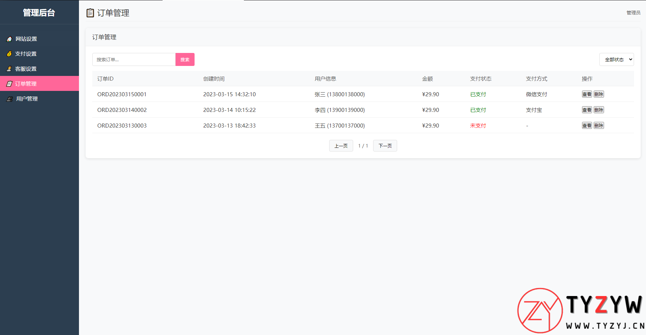The width and height of the screenshot is (646, 335).
Task: Click the house icon beside 网站设置
Action: (x=9, y=39)
